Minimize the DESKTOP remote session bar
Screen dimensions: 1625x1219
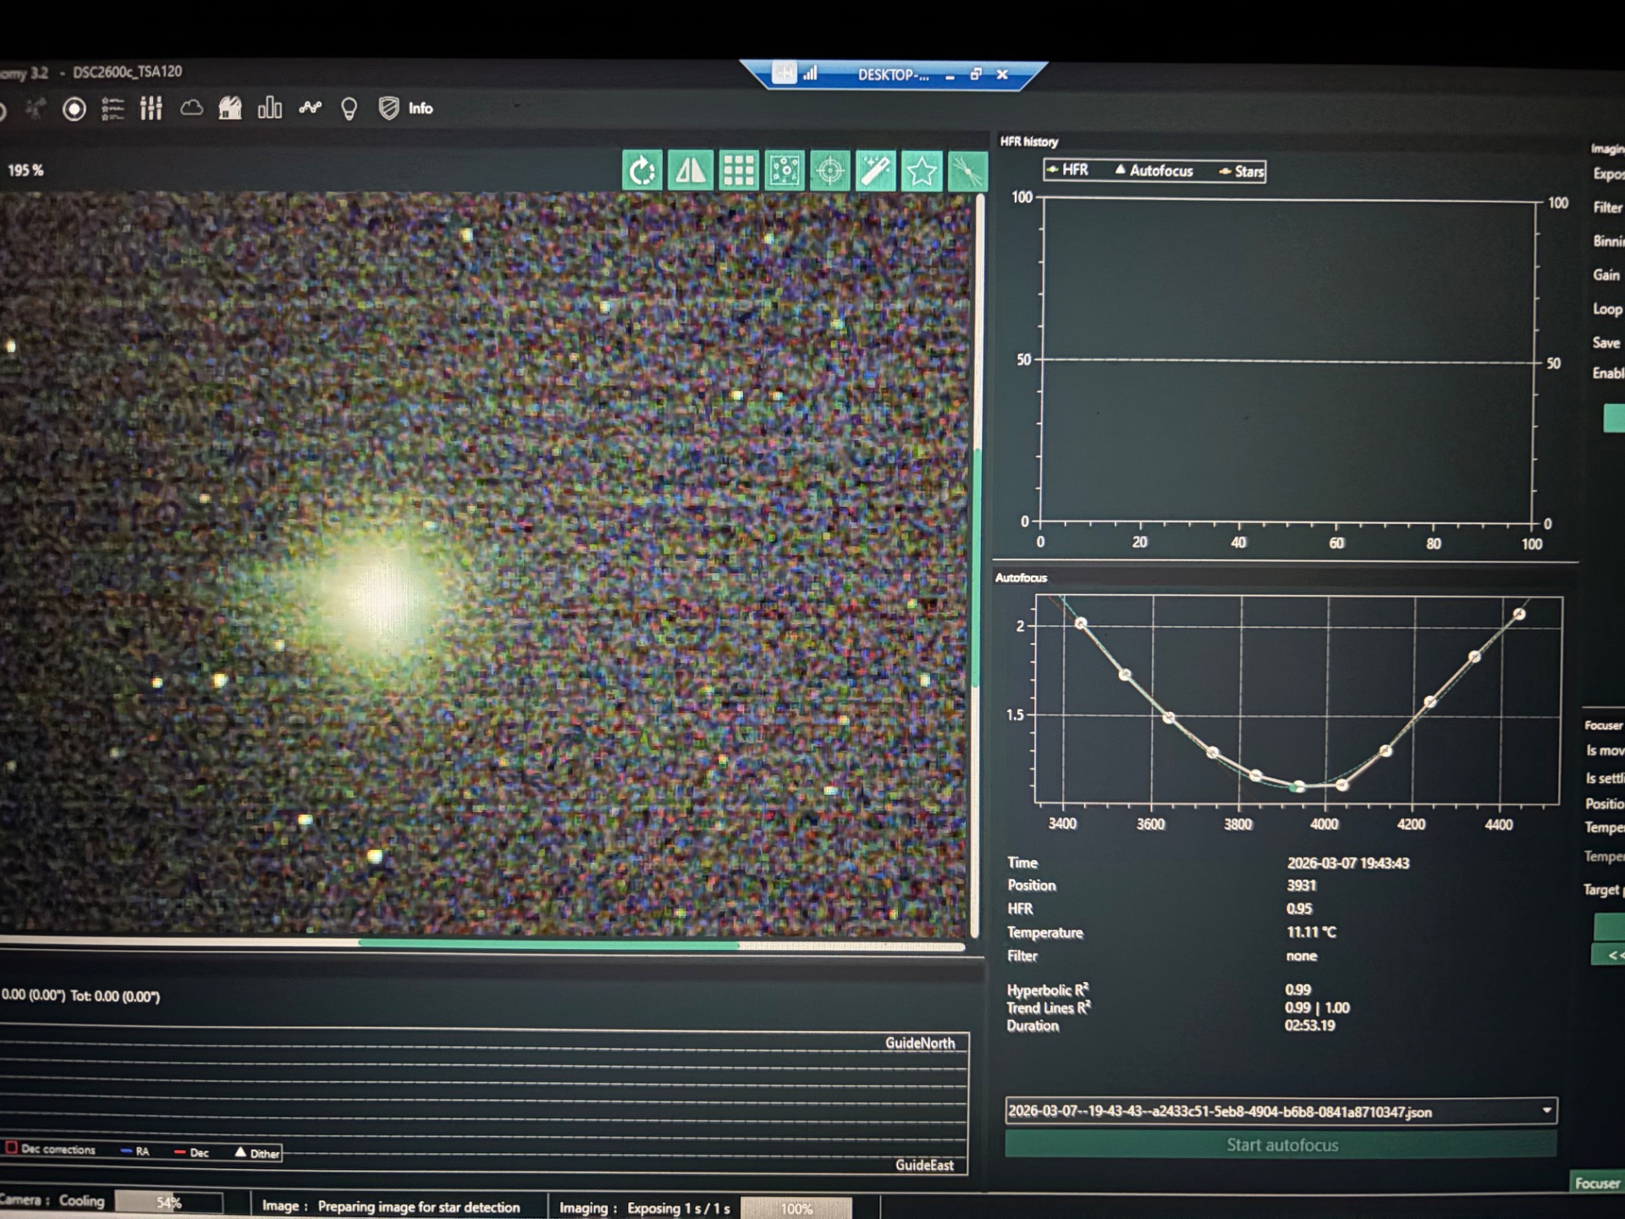950,76
